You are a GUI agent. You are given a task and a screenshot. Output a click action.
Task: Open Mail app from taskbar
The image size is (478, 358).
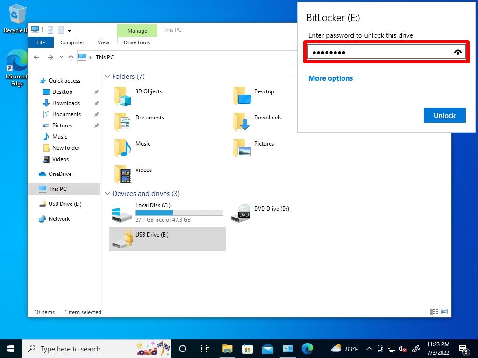click(x=267, y=349)
